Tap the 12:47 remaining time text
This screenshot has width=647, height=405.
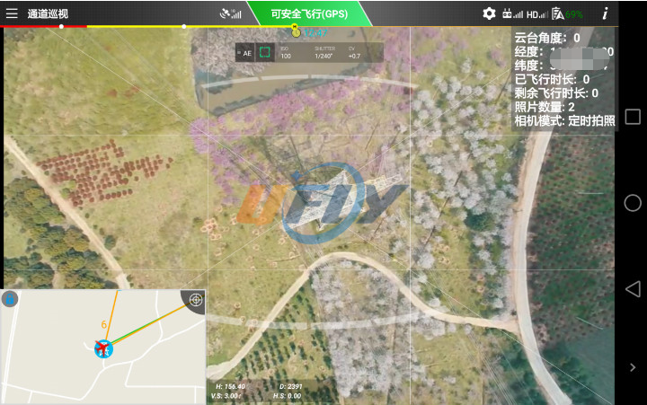click(315, 33)
